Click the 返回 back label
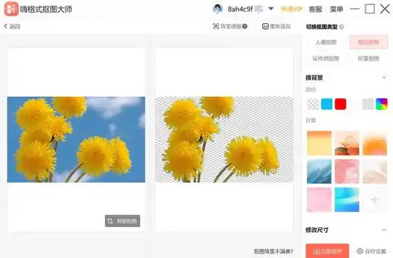The image size is (393, 258). (15, 27)
